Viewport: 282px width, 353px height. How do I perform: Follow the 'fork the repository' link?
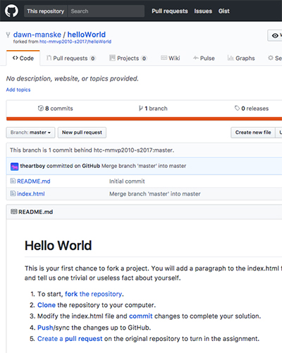pos(94,294)
